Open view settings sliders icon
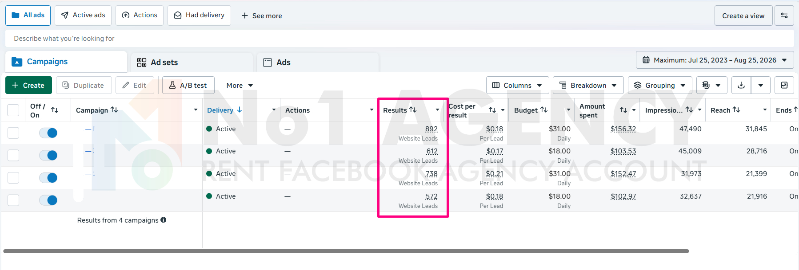The image size is (799, 270). tap(784, 16)
